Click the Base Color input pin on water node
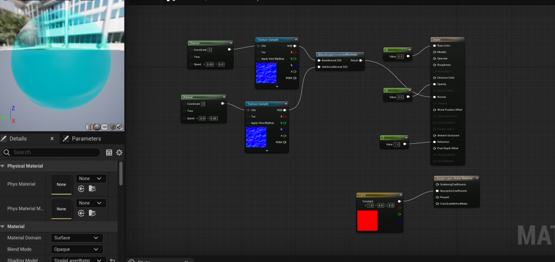This screenshot has height=262, width=555. pos(435,46)
